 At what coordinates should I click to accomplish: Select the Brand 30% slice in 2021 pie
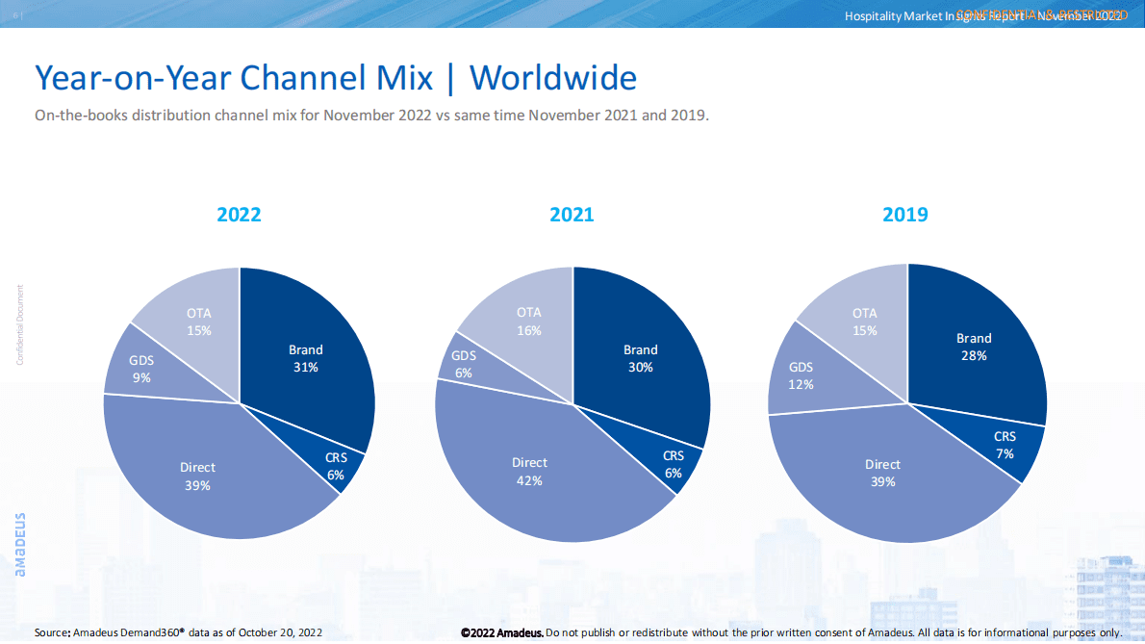point(640,357)
